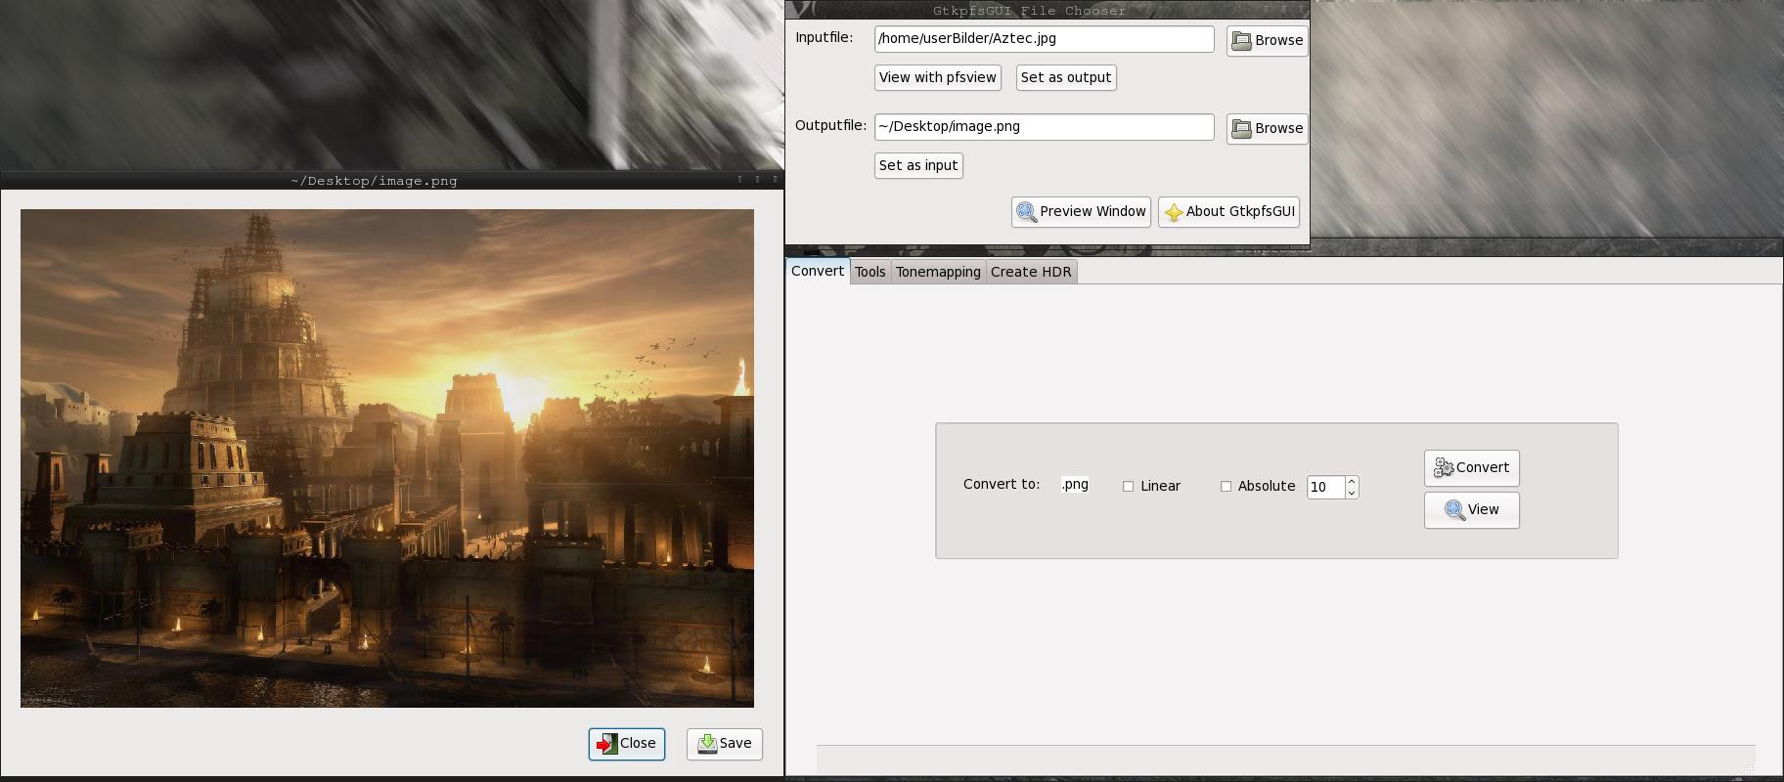Click the Aztec city preview image
The image size is (1784, 782).
[387, 457]
